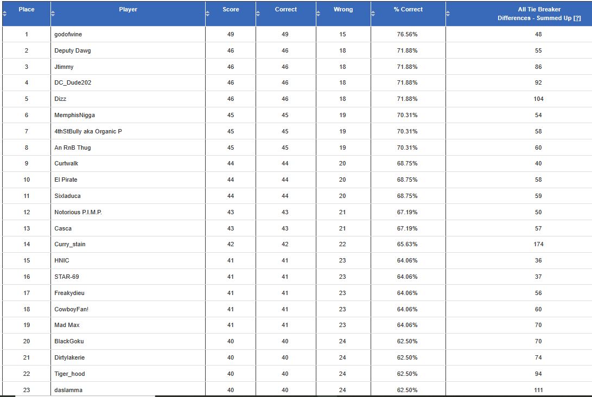Select Curry_stain in the player list
This screenshot has width=592, height=397.
(70, 244)
